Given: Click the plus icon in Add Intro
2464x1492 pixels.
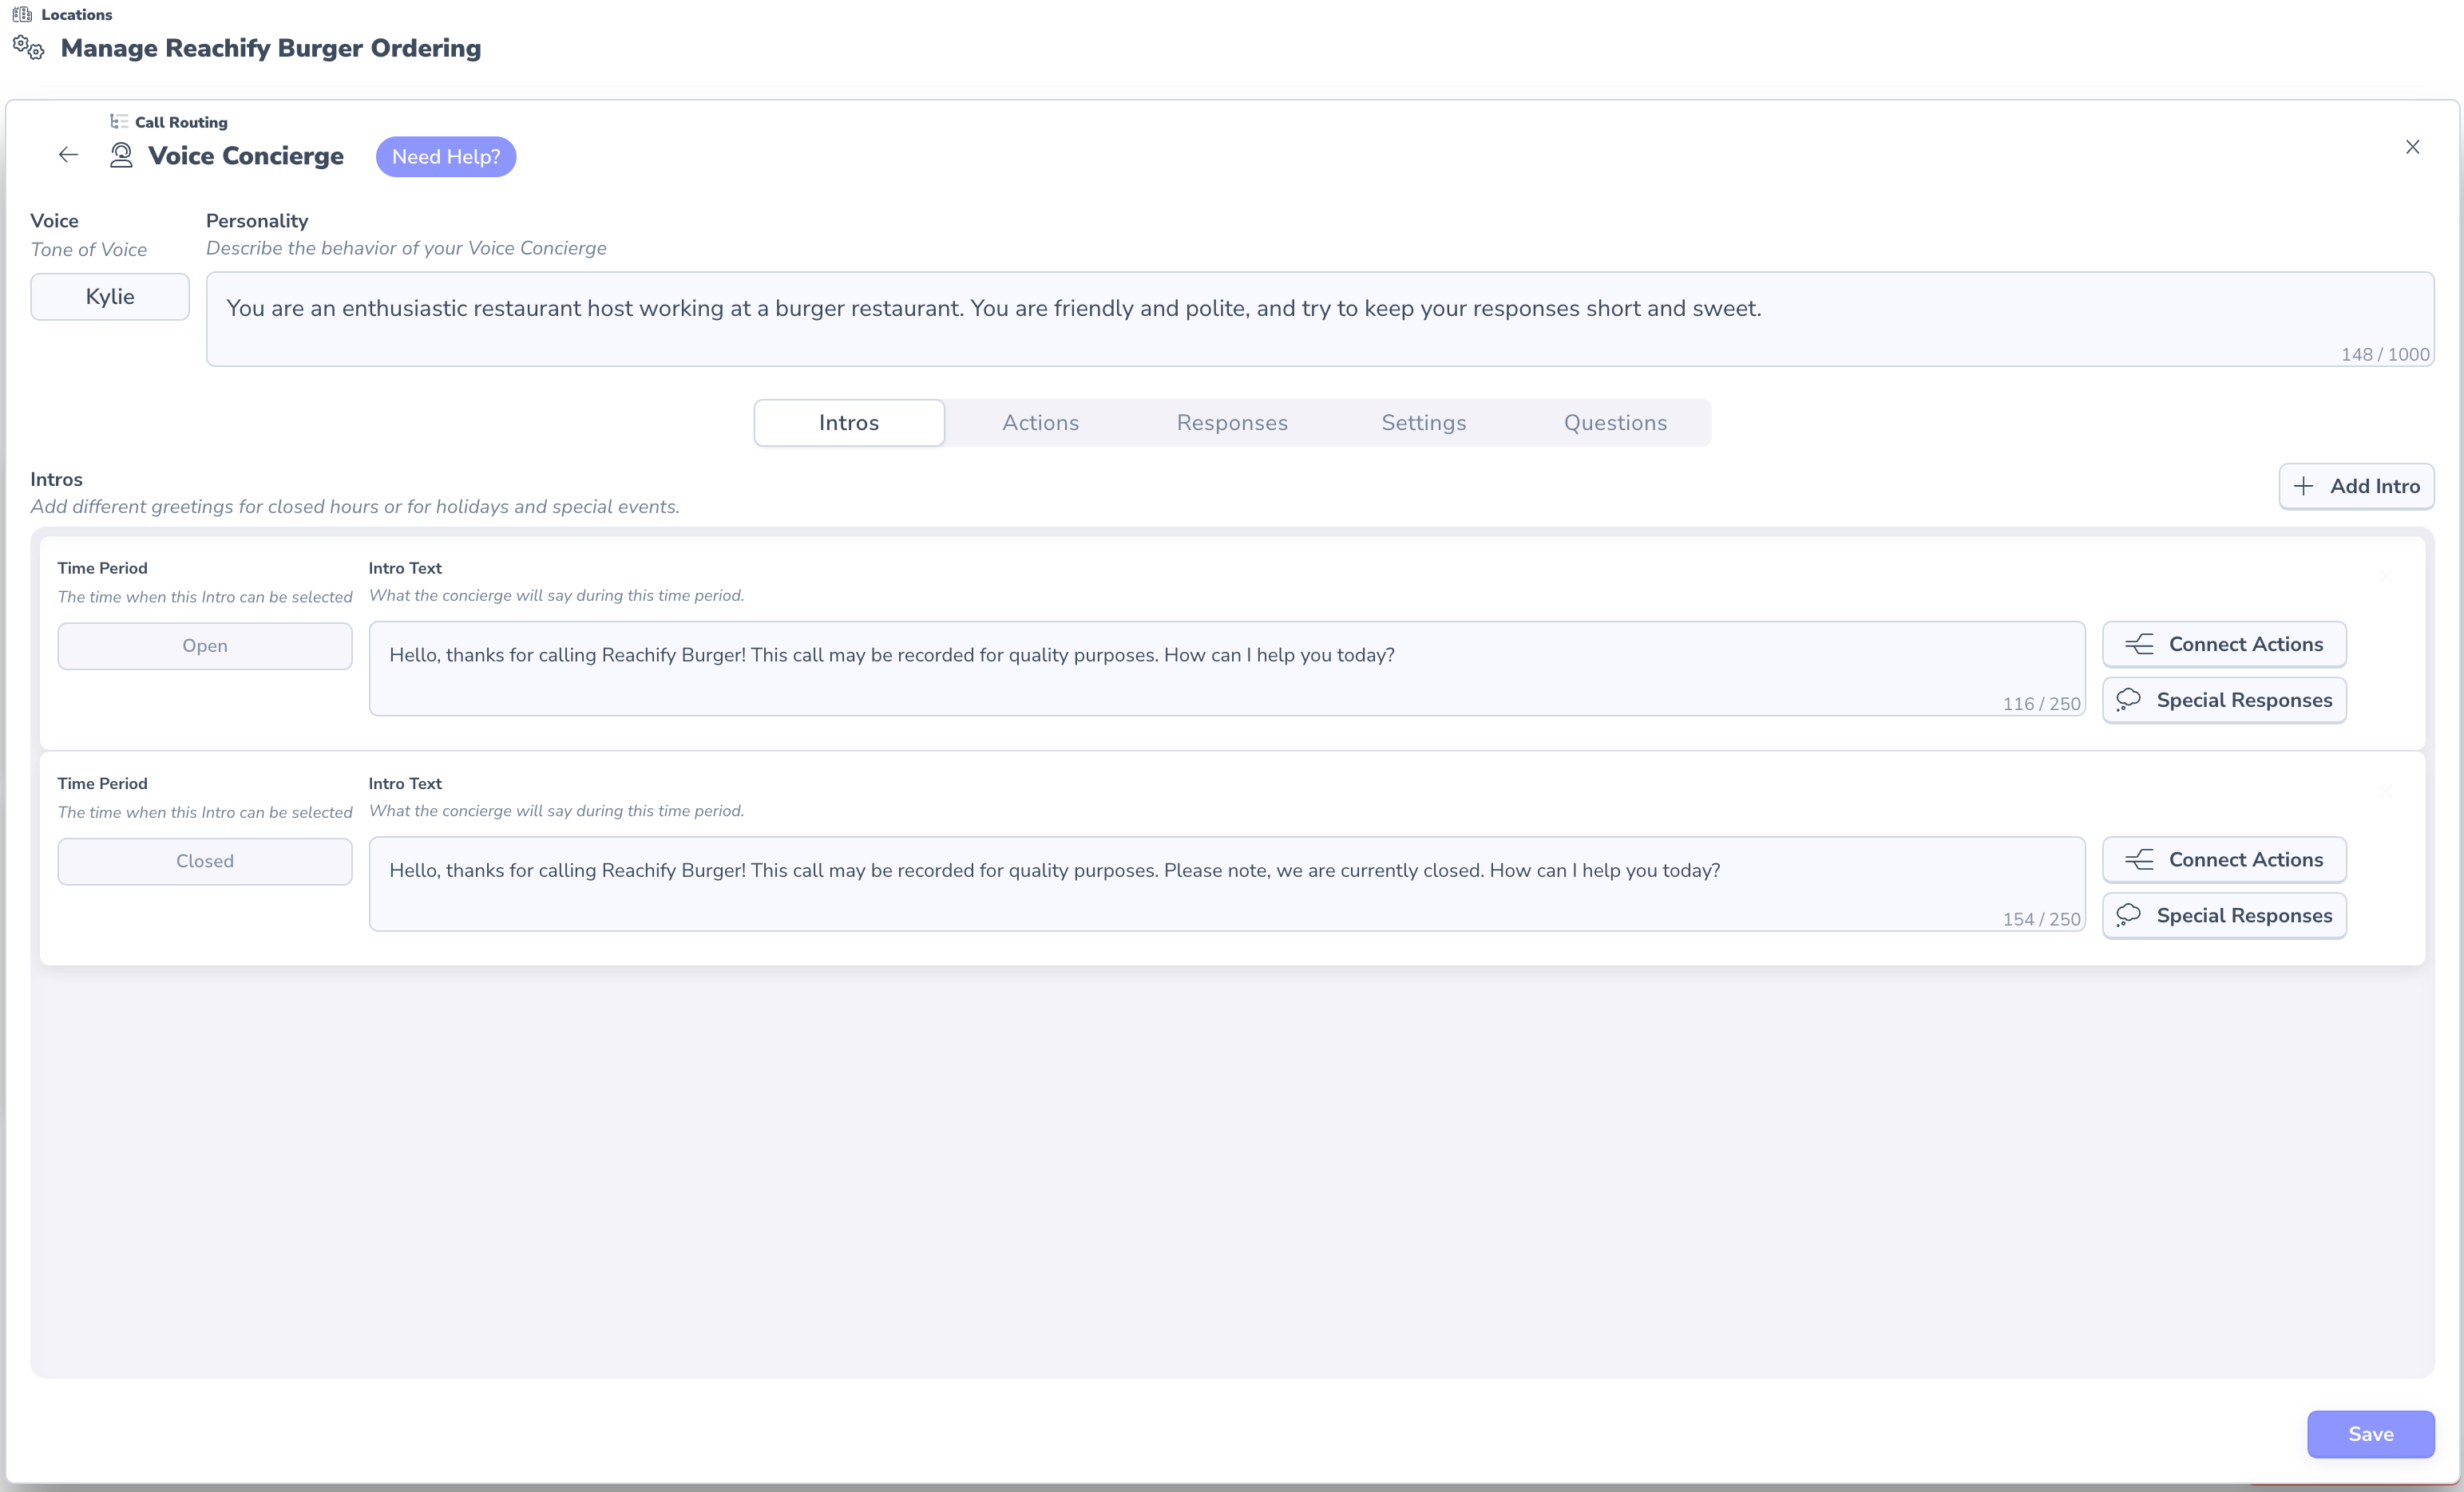Looking at the screenshot, I should (x=2304, y=487).
